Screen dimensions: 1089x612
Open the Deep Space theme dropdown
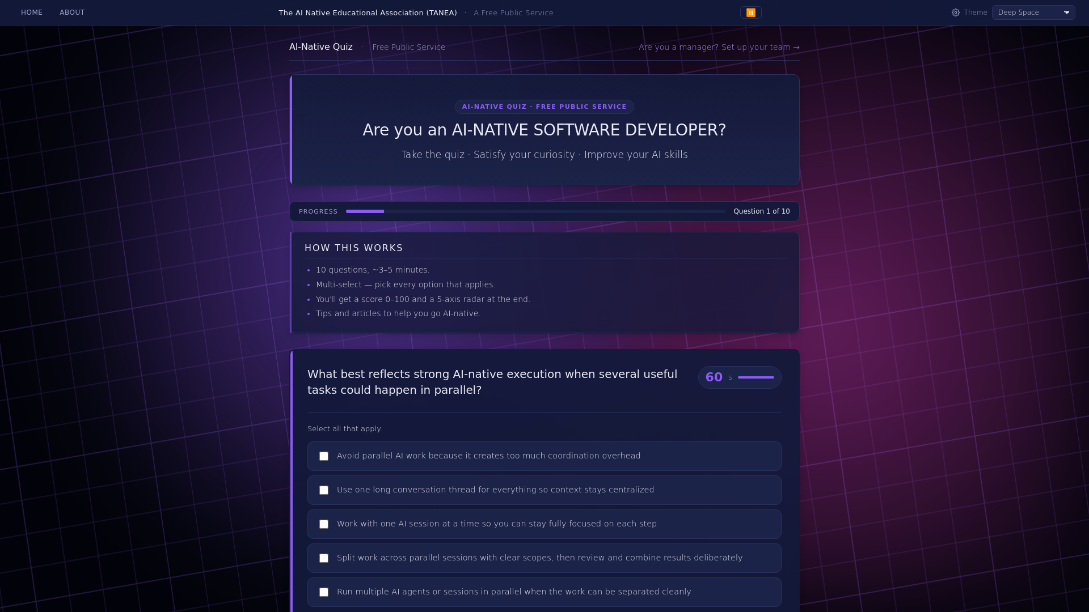tap(1033, 12)
